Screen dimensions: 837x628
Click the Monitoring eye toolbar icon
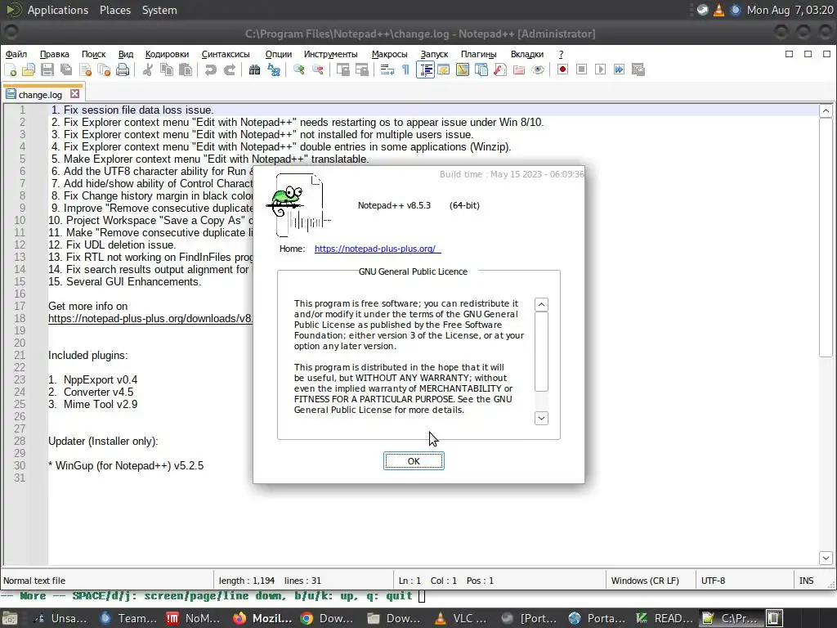(x=538, y=70)
